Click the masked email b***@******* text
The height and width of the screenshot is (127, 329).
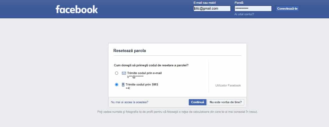tap(135, 77)
